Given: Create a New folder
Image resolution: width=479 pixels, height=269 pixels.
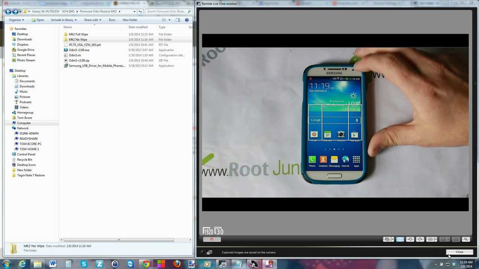Looking at the screenshot, I should coord(130,20).
